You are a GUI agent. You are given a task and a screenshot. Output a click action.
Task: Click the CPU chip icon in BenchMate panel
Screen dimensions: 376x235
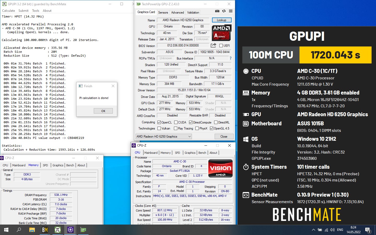246,71
